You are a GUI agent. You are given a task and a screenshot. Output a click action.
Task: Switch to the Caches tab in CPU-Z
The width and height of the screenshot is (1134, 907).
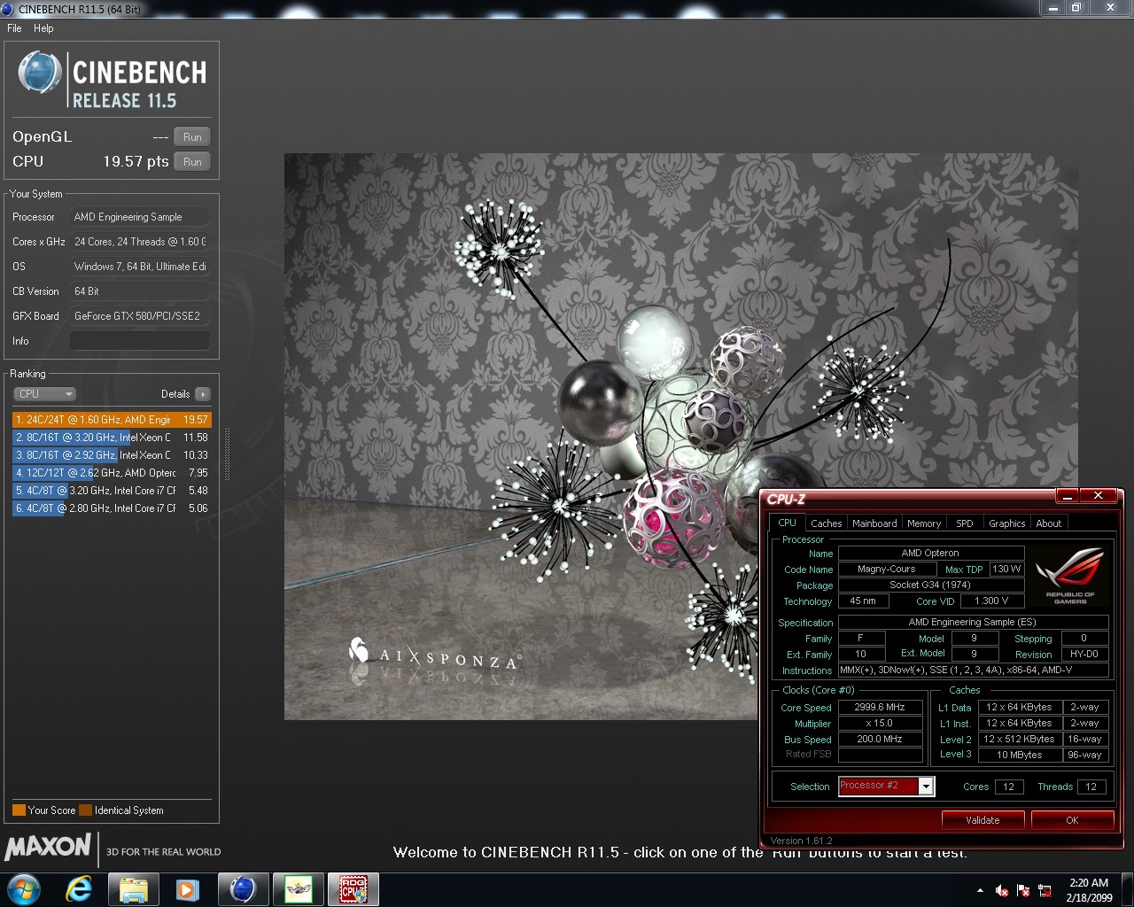(826, 523)
